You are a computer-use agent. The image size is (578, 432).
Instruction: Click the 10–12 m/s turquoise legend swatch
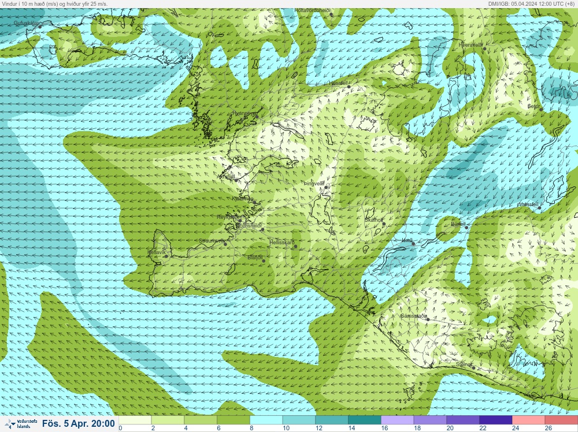point(299,420)
